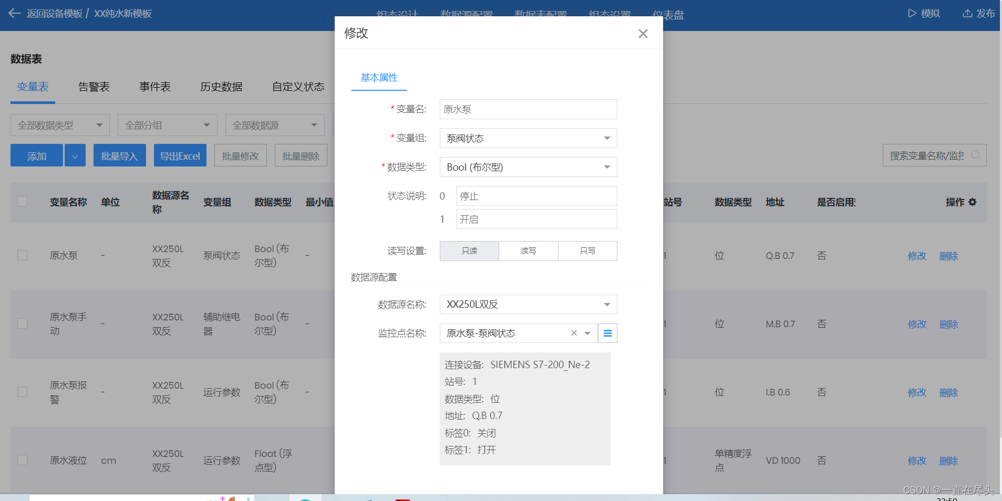Open the 仪表盘 top navigation item
The width and height of the screenshot is (1002, 501).
(x=668, y=15)
